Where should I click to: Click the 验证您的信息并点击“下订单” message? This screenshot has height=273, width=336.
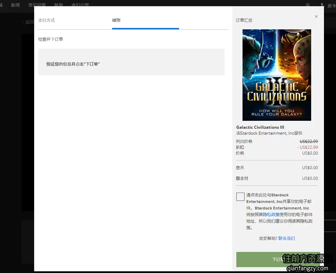[x=73, y=64]
